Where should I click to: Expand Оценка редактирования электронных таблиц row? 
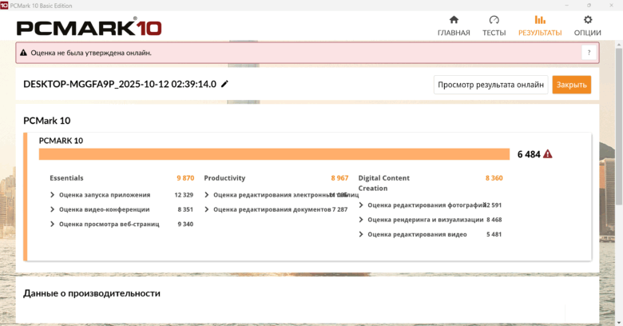coord(206,195)
